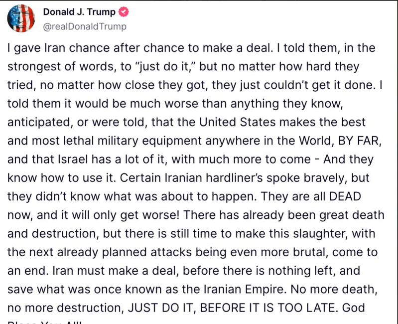This screenshot has height=324, width=398.
Task: Click the pink verified badge icon
Action: tap(124, 12)
